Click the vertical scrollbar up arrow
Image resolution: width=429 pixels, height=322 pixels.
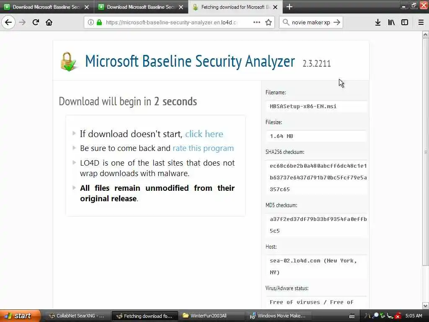pos(425,35)
